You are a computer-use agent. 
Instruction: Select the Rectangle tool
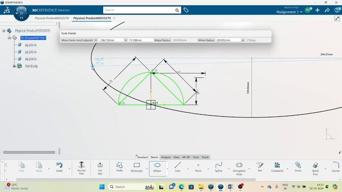point(137,167)
